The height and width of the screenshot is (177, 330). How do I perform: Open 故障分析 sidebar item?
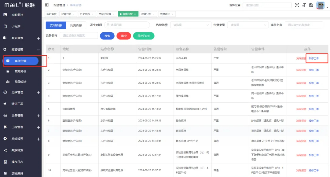pos(20,71)
